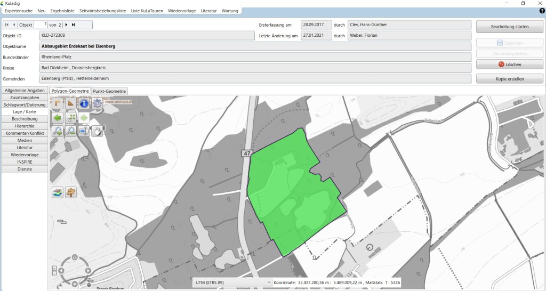546x291 pixels.
Task: Pan the map up using the navigation ring
Action: coord(75,258)
